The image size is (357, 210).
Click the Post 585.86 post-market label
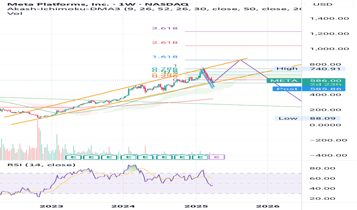pyautogui.click(x=309, y=89)
